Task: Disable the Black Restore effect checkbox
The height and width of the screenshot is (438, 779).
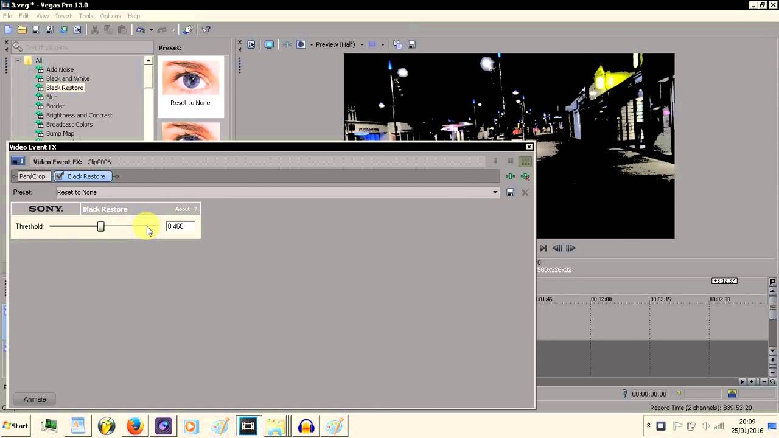Action: 60,176
